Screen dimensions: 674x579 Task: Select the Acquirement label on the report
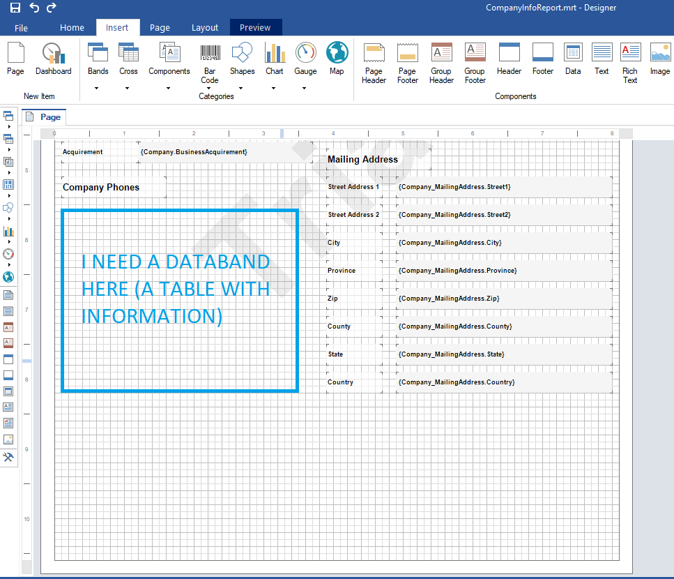pyautogui.click(x=100, y=152)
